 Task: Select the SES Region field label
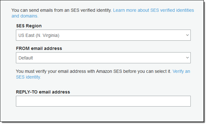(x=29, y=26)
